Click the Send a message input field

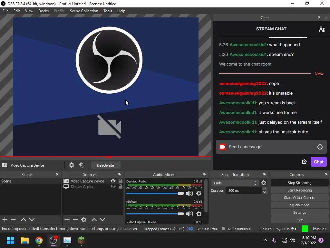(x=271, y=147)
